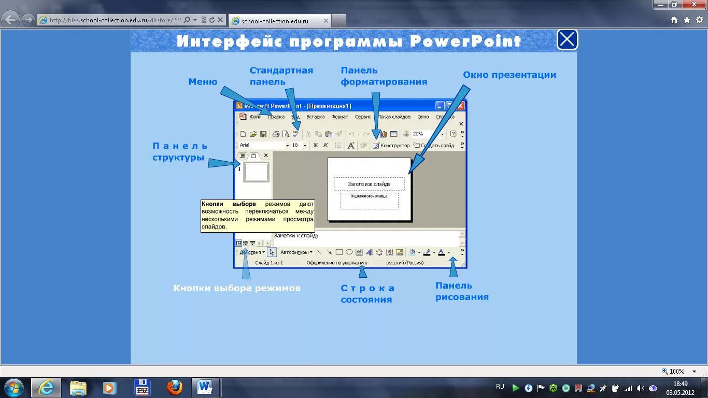Open the 20% zoom dropdown in PowerPoint
The height and width of the screenshot is (398, 708).
pos(442,134)
